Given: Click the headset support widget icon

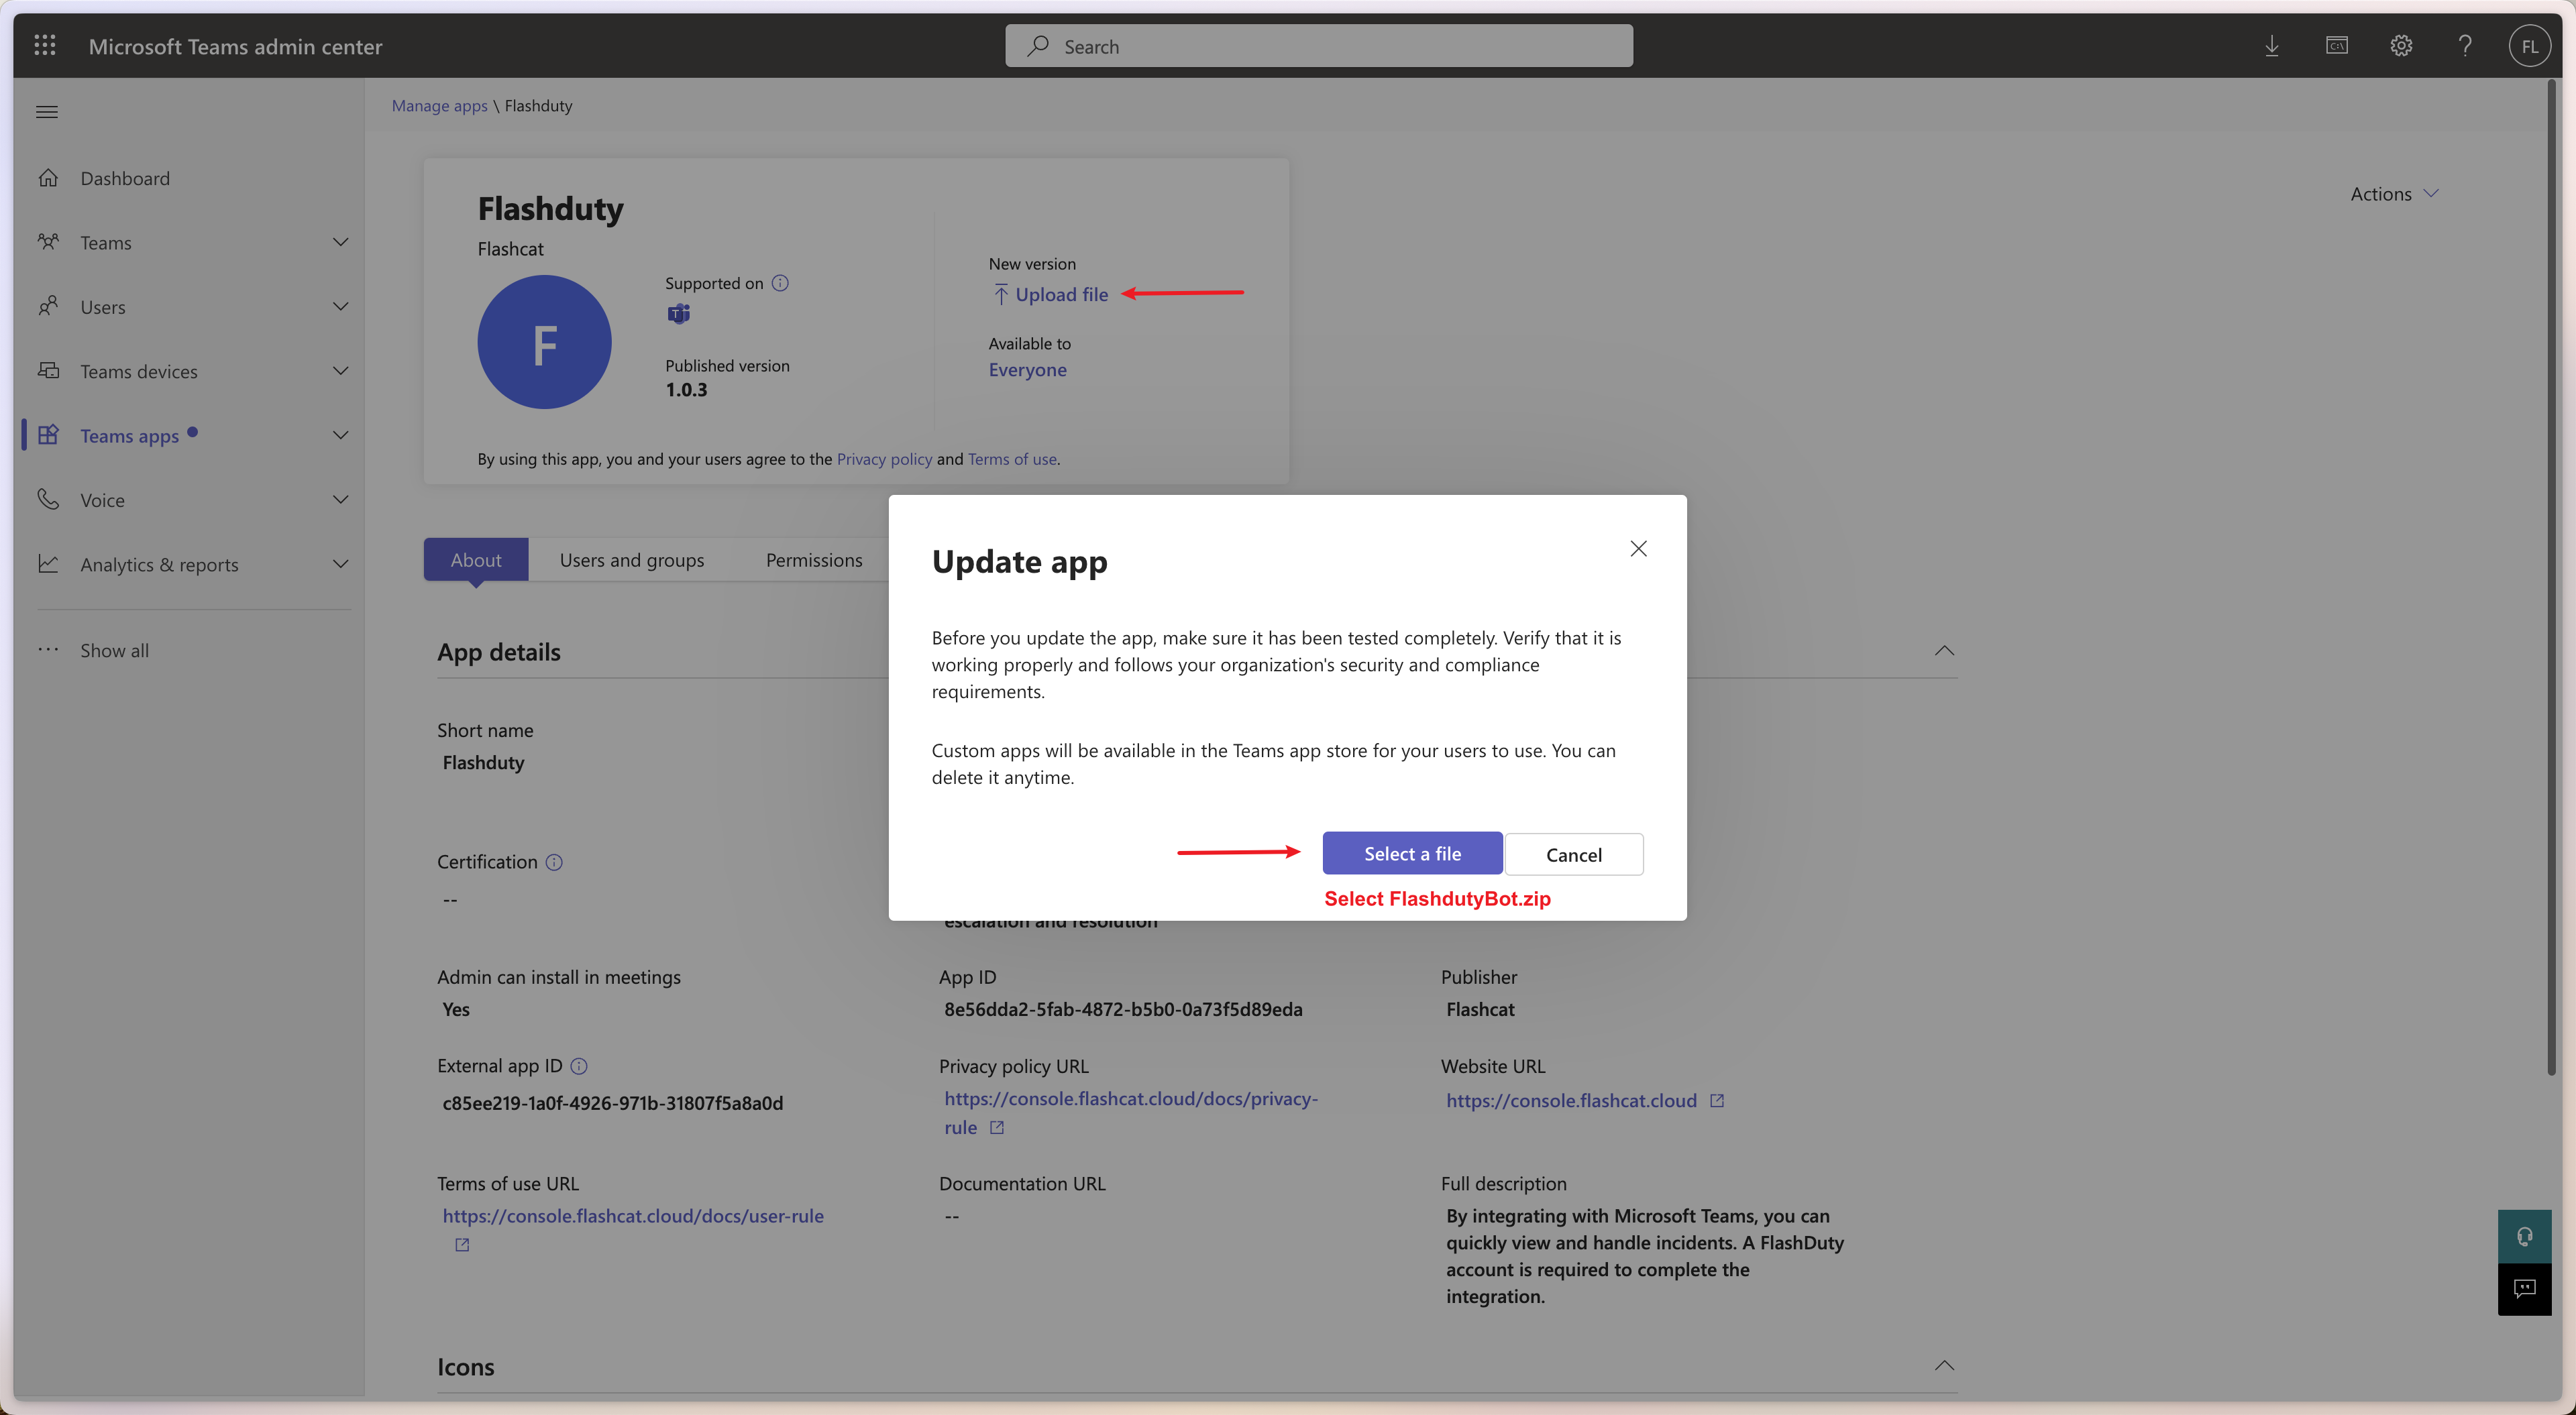Looking at the screenshot, I should pyautogui.click(x=2524, y=1237).
